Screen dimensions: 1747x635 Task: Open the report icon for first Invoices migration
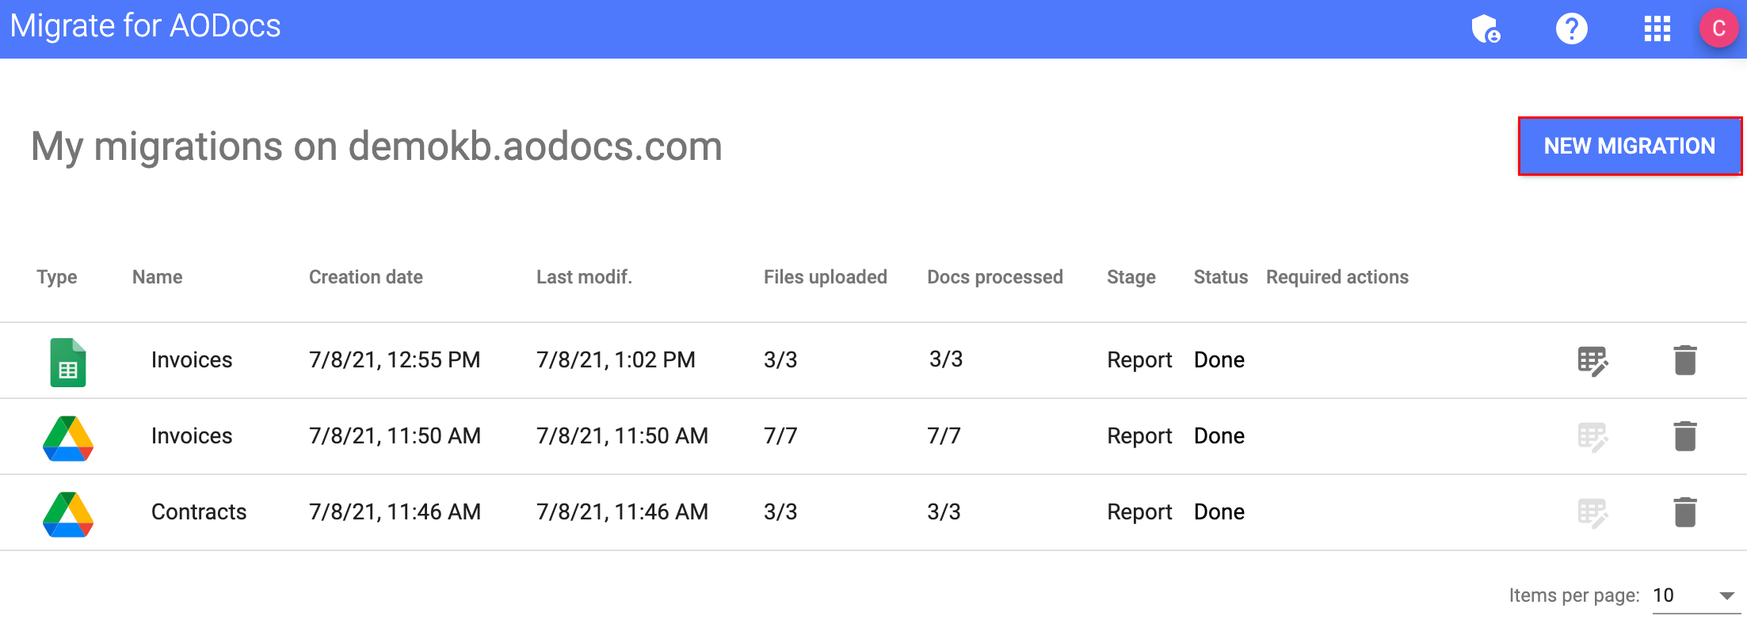pyautogui.click(x=1593, y=359)
